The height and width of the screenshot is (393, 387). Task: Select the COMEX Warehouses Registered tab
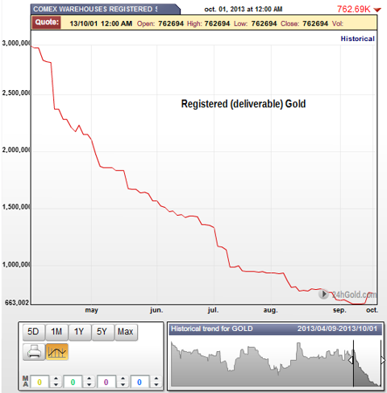pyautogui.click(x=105, y=10)
